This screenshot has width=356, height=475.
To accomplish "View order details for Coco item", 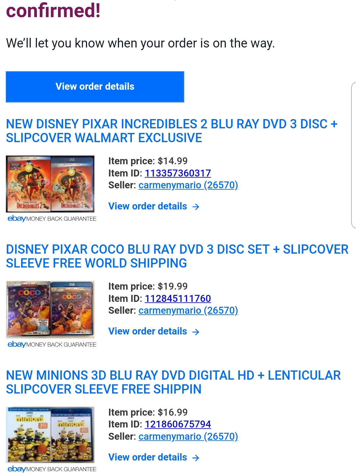I will click(x=154, y=332).
